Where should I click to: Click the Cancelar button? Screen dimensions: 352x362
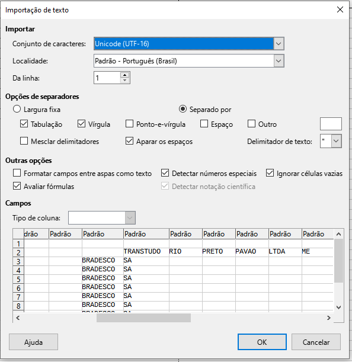(x=316, y=342)
